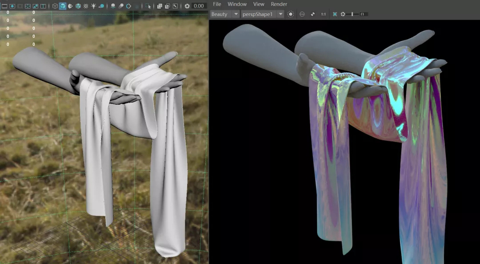
Task: Toggle multisample anti-aliasing circle icon
Action: [x=128, y=6]
